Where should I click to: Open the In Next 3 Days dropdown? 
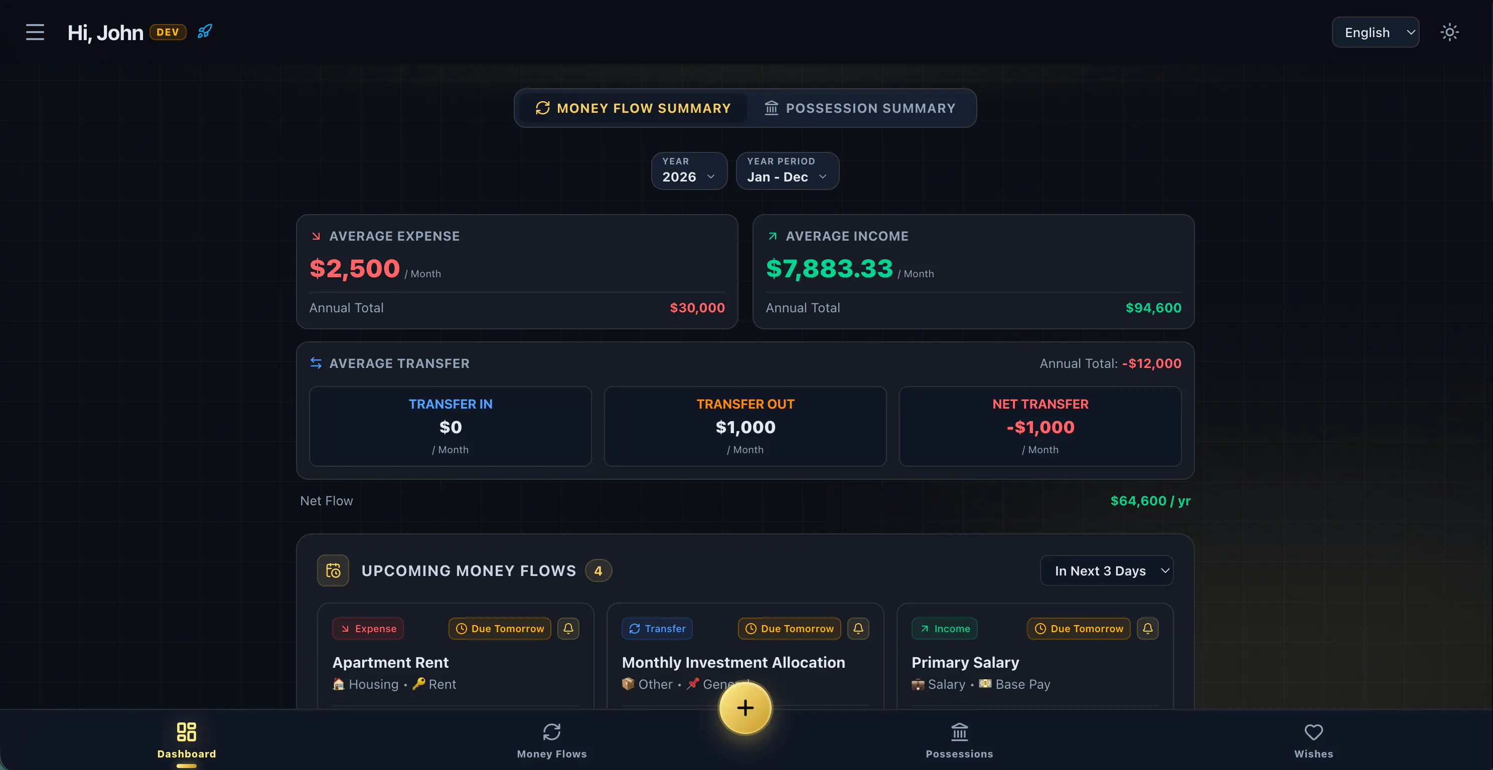point(1106,571)
